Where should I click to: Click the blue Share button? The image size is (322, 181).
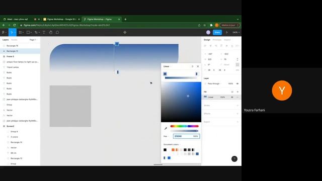click(x=217, y=32)
